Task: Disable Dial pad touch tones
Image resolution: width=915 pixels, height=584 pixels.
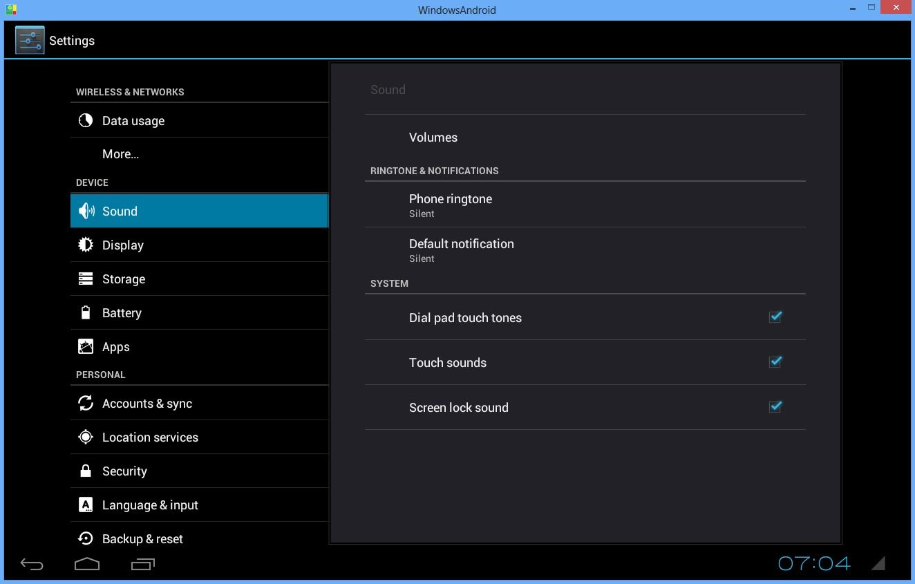Action: click(775, 317)
